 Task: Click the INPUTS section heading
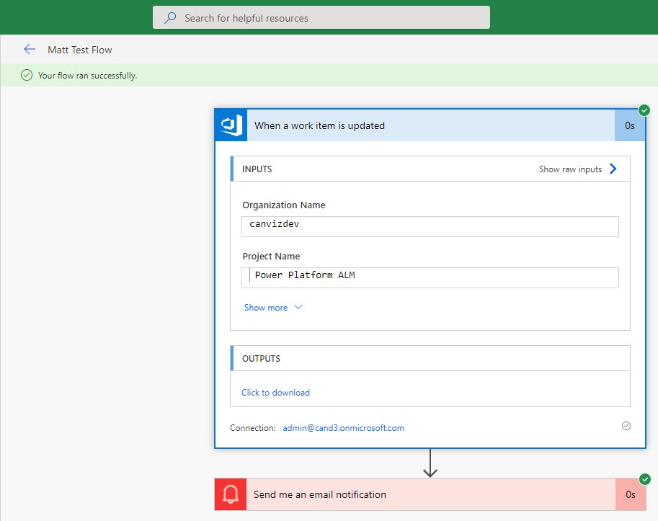click(257, 169)
